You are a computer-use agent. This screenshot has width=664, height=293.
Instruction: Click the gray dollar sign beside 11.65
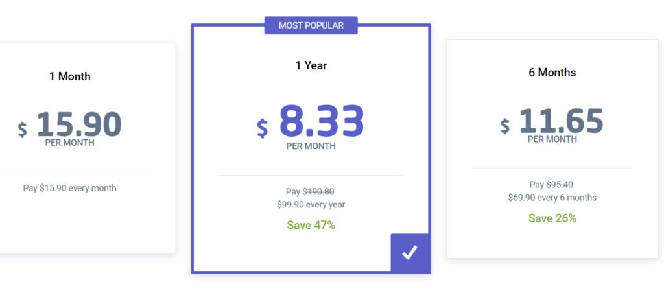point(505,126)
